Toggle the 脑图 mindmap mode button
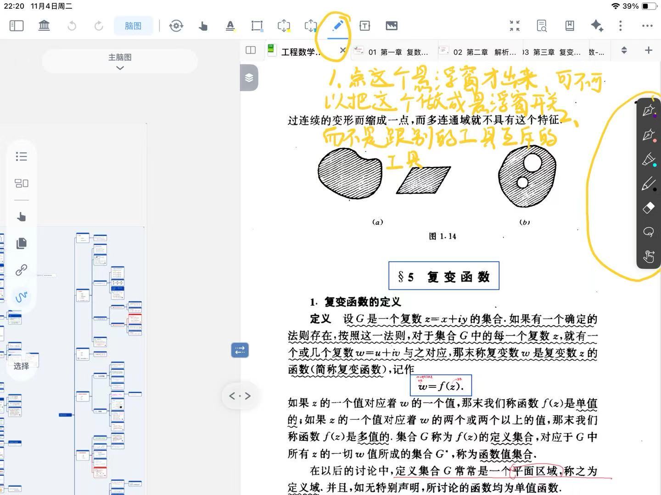Image resolution: width=661 pixels, height=495 pixels. coord(133,26)
